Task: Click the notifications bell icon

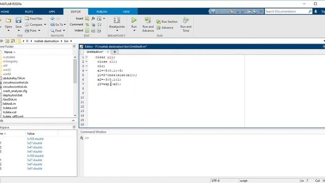Action: click(316, 11)
